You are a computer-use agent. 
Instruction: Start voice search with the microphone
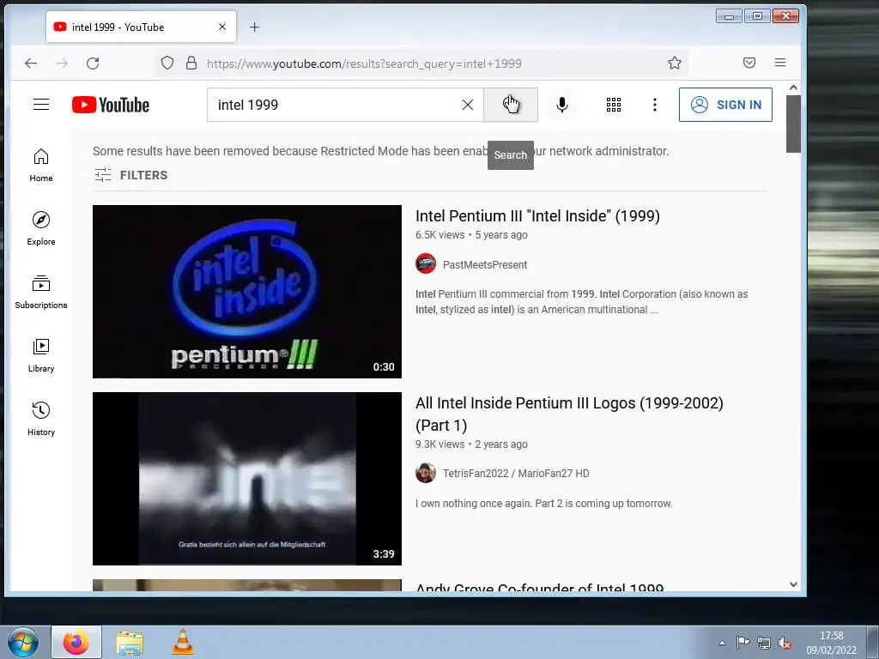(x=561, y=105)
